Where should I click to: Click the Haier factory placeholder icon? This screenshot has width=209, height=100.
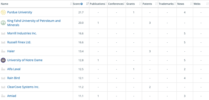(3, 51)
